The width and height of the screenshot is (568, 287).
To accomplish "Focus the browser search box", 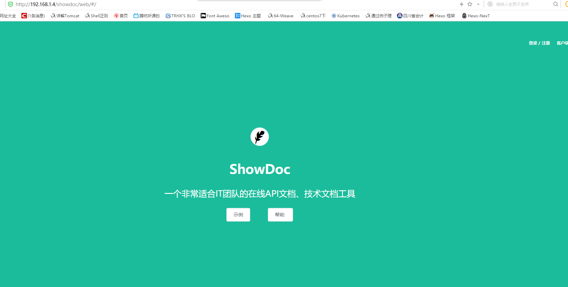I will click(523, 4).
